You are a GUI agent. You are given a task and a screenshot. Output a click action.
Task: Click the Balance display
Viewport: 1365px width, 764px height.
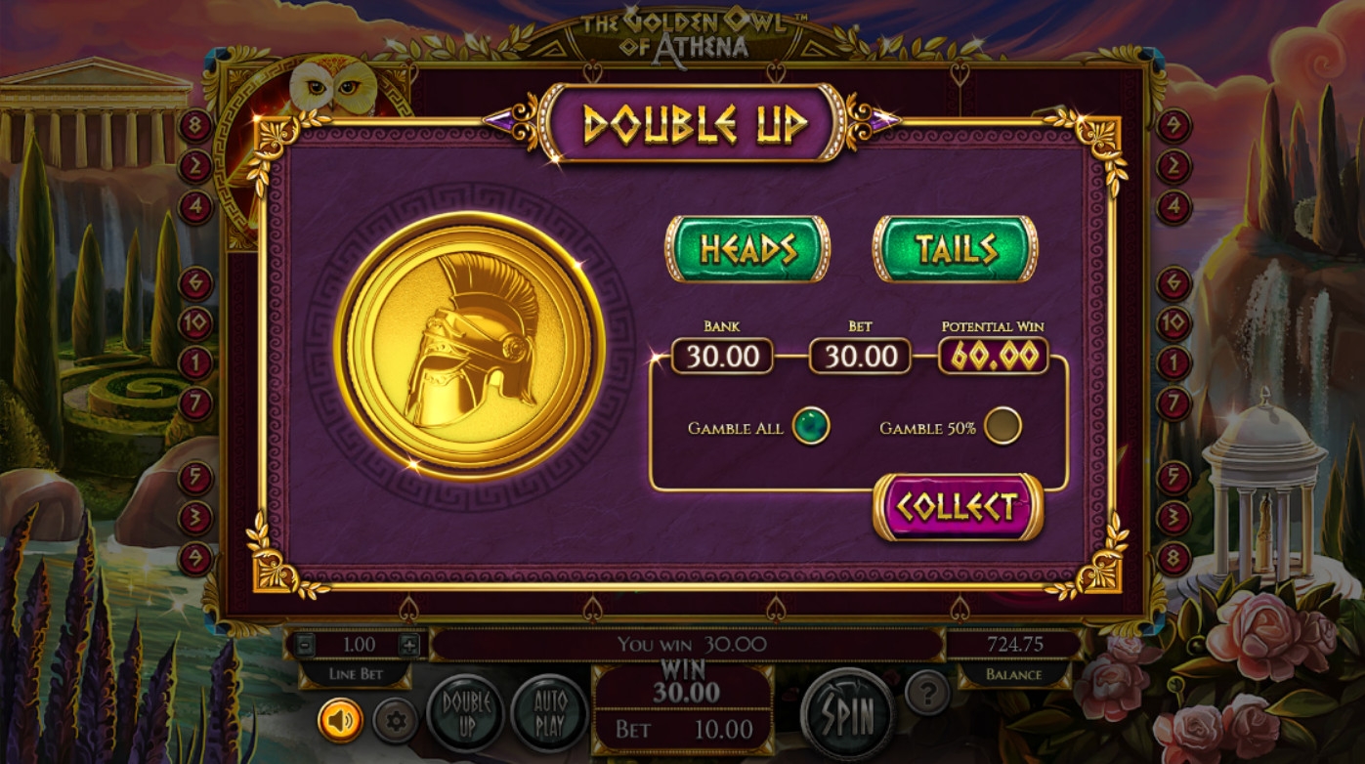[x=1013, y=646]
